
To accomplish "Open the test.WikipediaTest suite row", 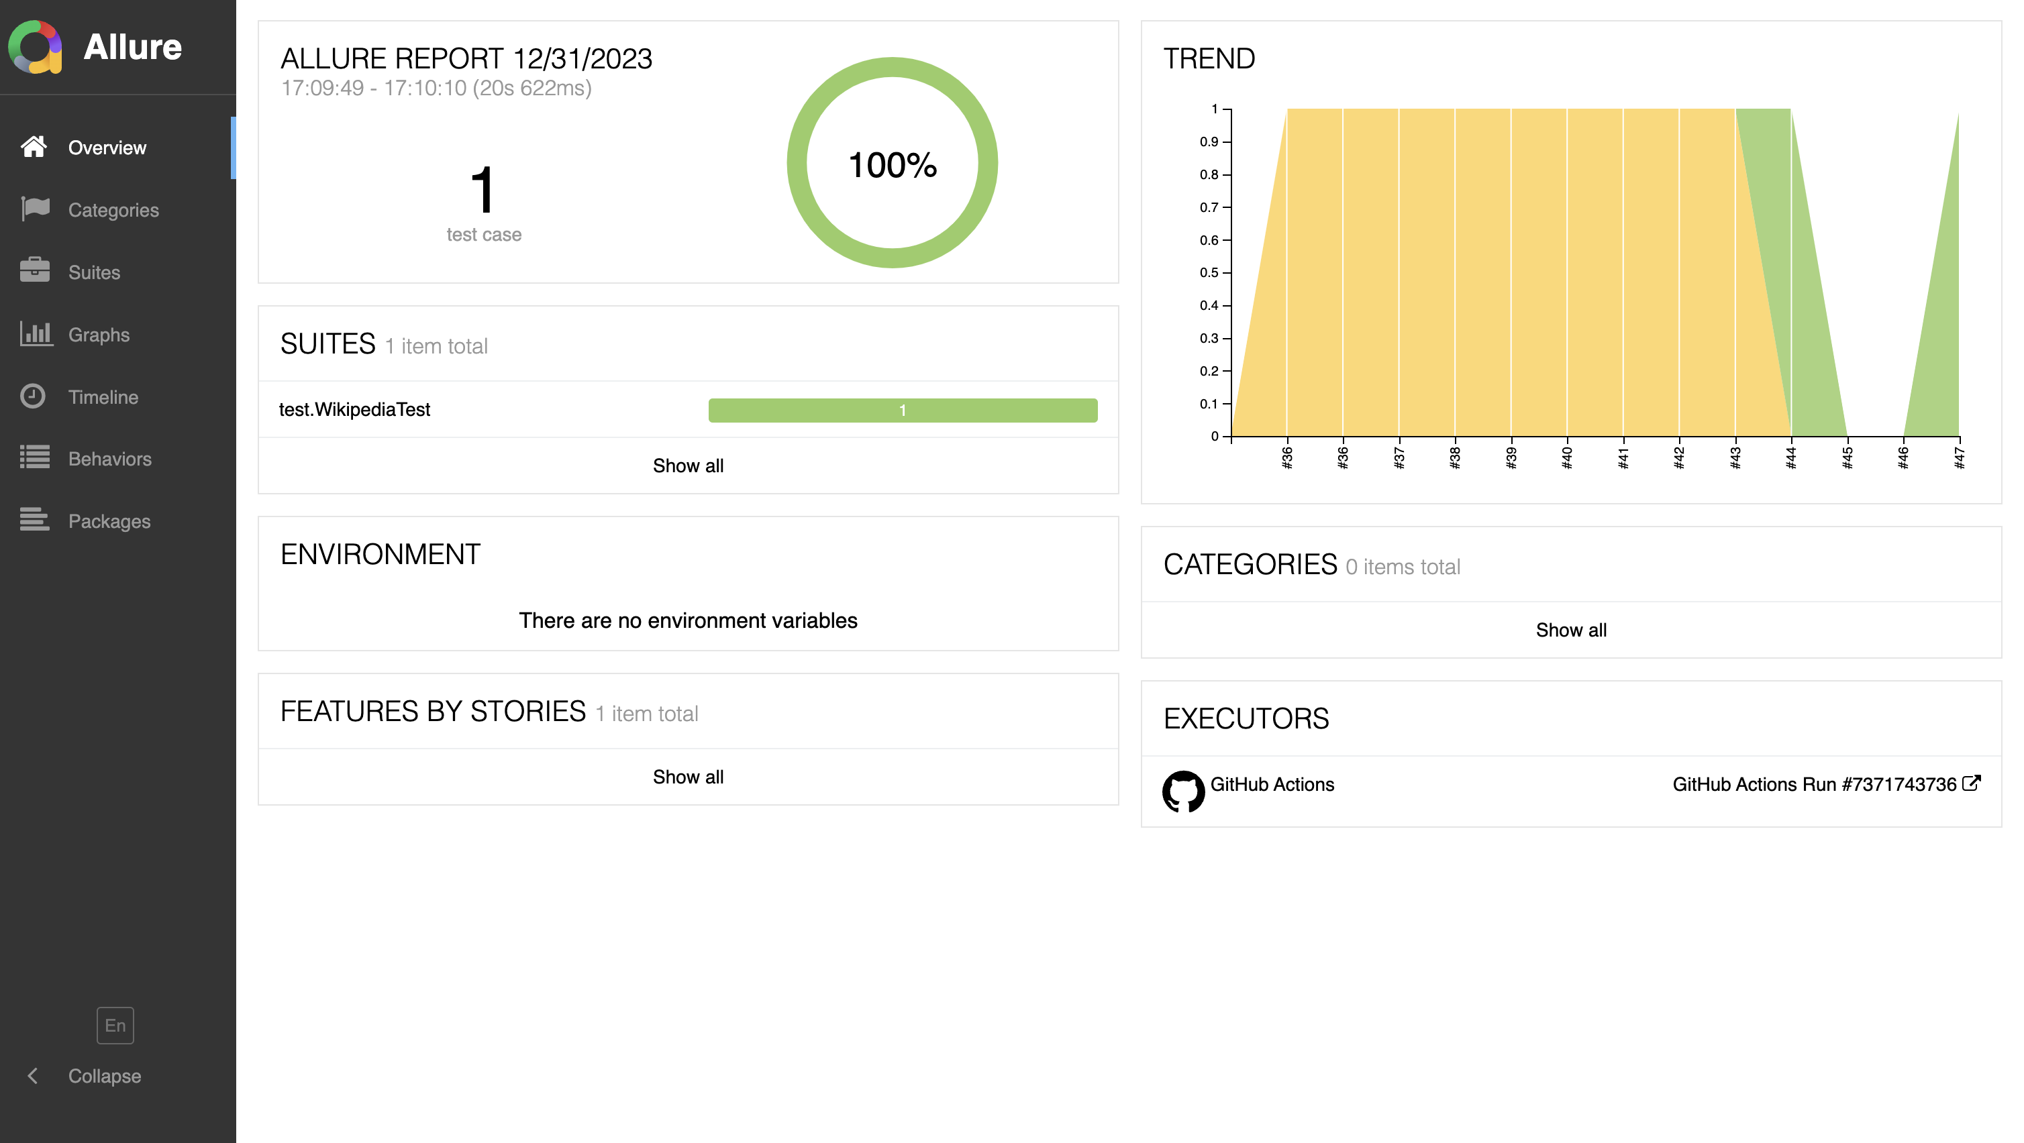I will click(x=354, y=409).
